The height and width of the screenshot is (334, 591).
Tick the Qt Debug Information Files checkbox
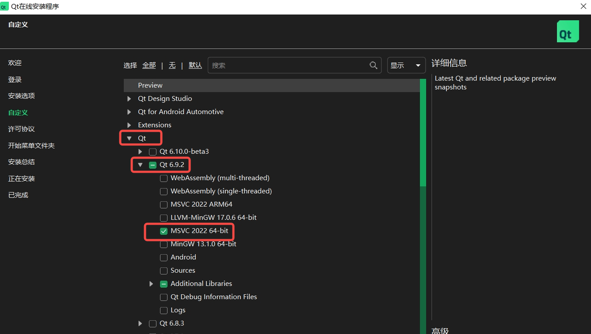click(x=164, y=297)
